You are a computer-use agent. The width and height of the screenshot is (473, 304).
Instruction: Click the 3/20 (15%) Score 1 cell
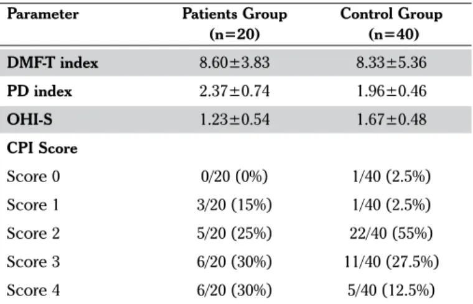pos(235,205)
